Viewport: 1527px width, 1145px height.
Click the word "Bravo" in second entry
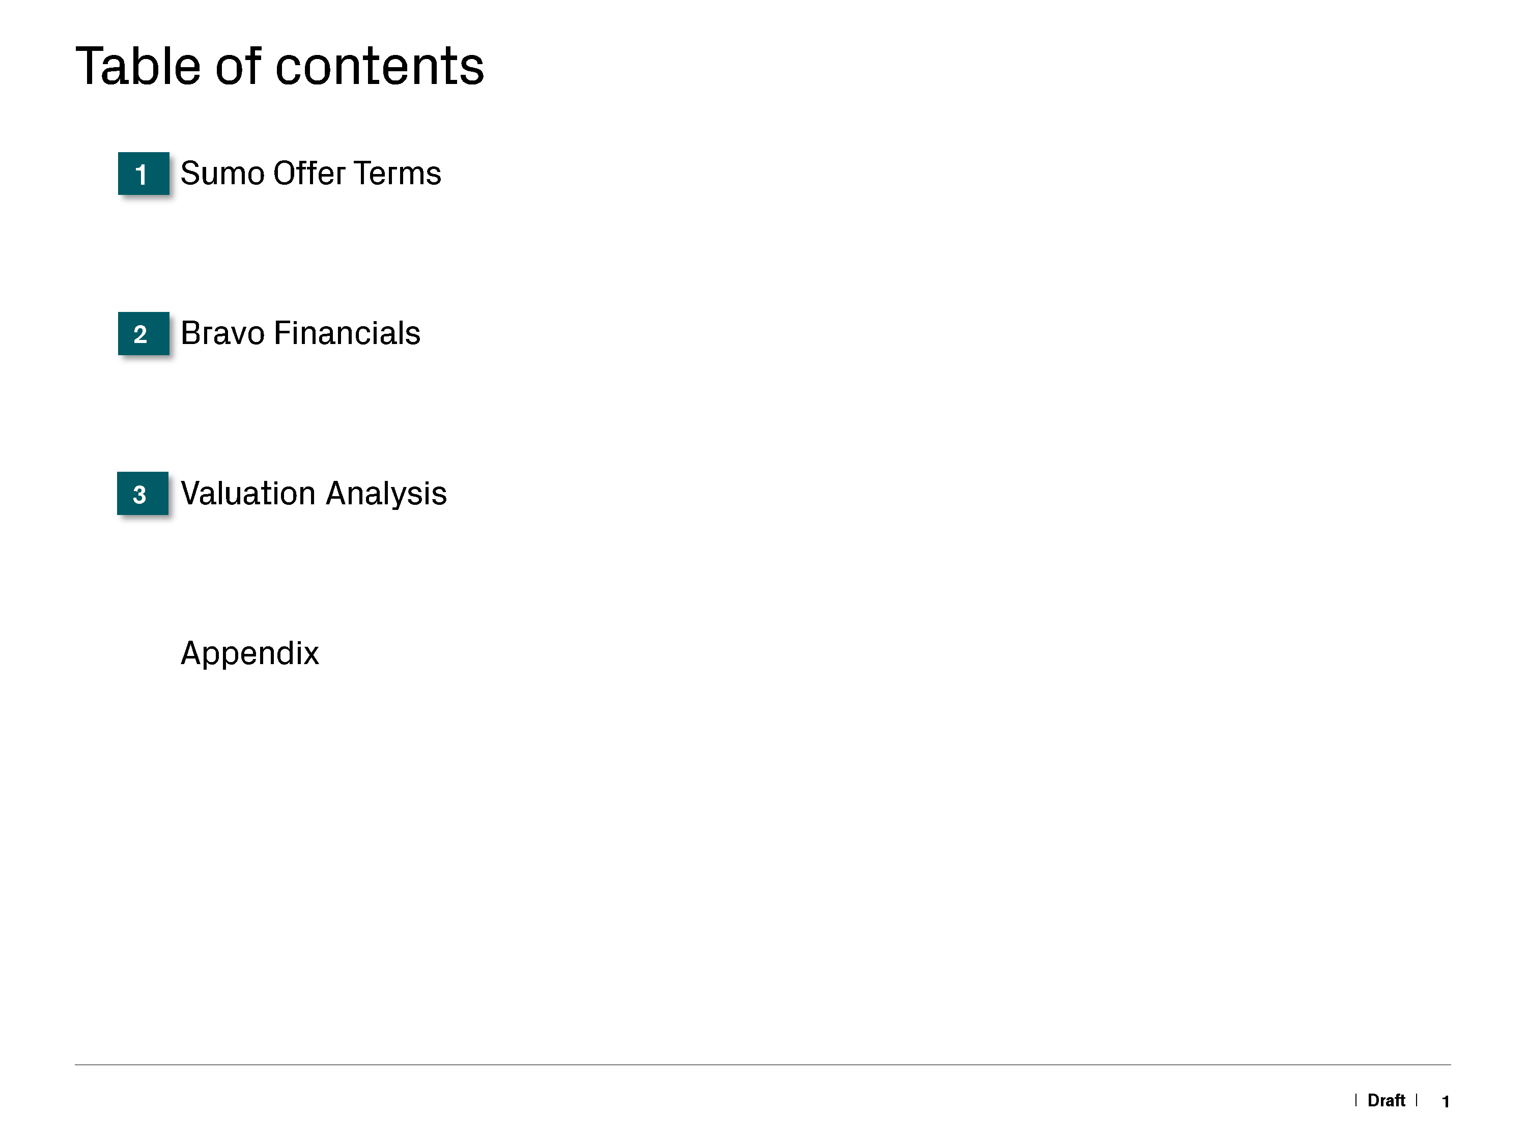[222, 333]
